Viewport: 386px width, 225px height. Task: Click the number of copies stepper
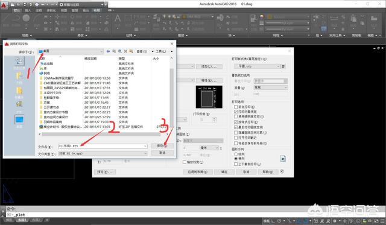click(214, 119)
